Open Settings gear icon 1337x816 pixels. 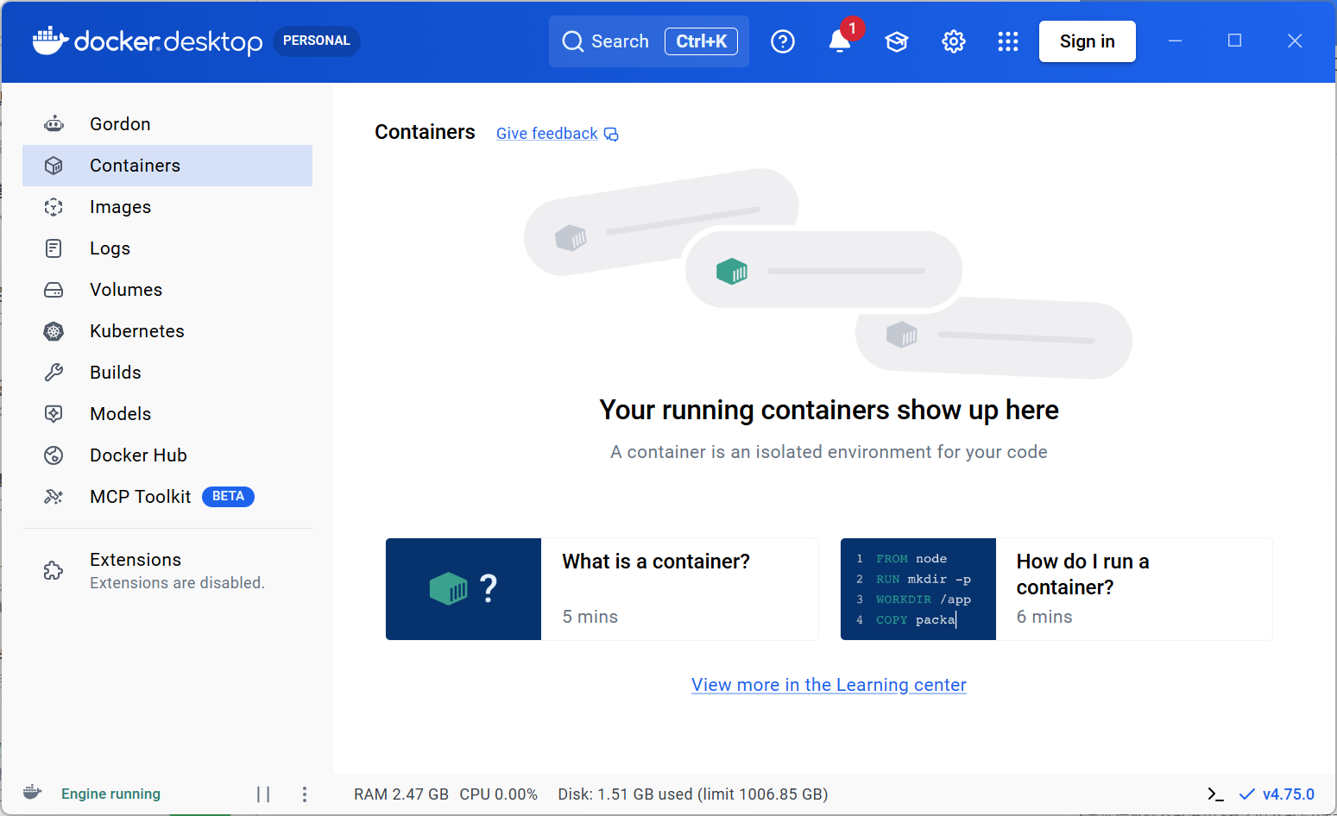[x=954, y=41]
